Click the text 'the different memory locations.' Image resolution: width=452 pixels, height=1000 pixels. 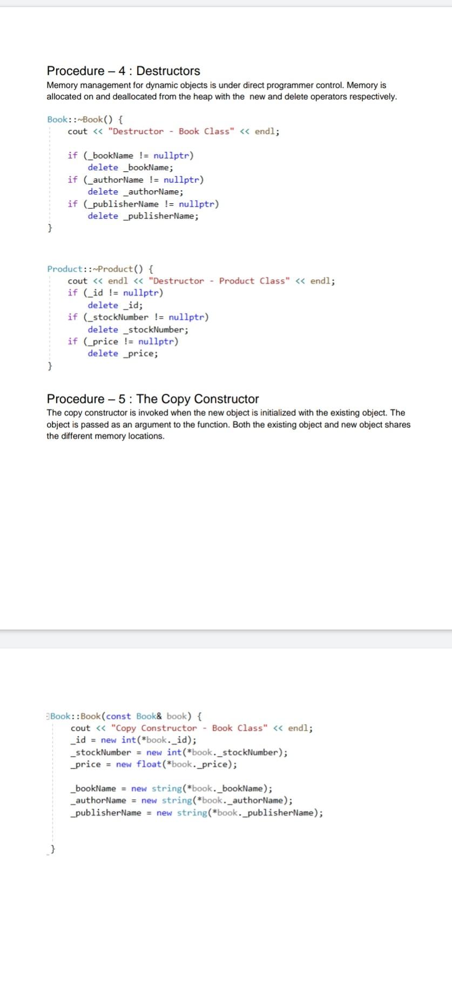point(105,436)
